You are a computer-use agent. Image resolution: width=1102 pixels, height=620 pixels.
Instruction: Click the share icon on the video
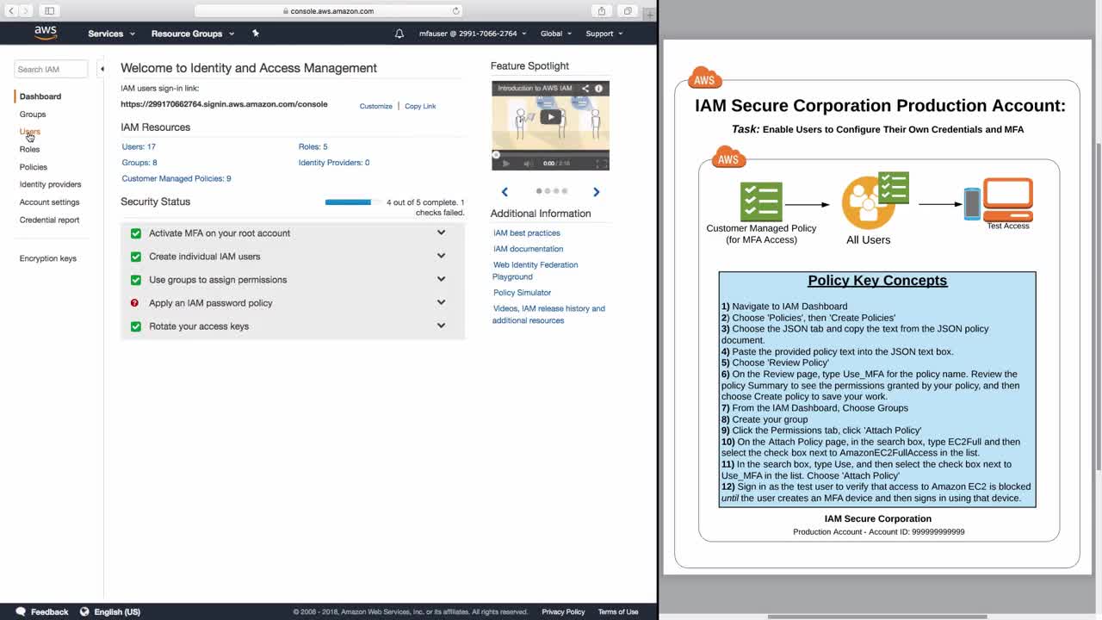click(585, 88)
